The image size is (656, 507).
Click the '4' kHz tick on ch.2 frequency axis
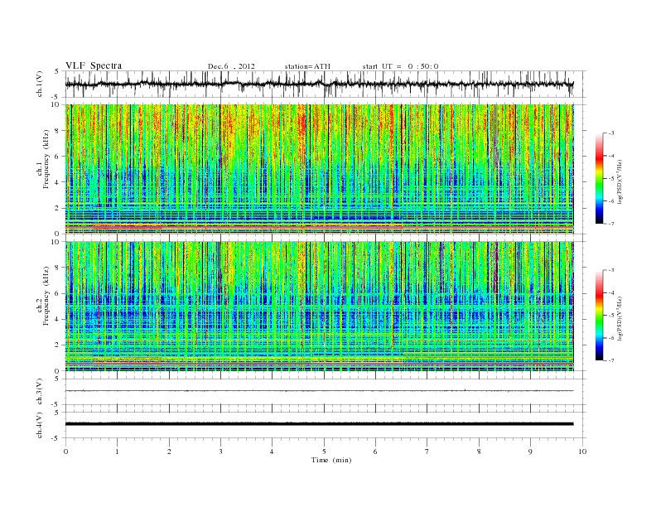[57, 319]
